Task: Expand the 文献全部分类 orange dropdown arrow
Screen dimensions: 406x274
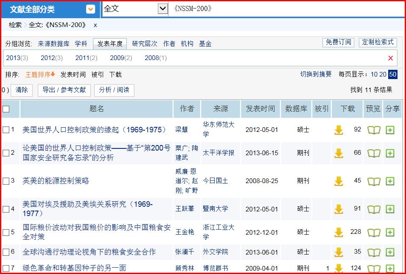Action: pyautogui.click(x=90, y=9)
